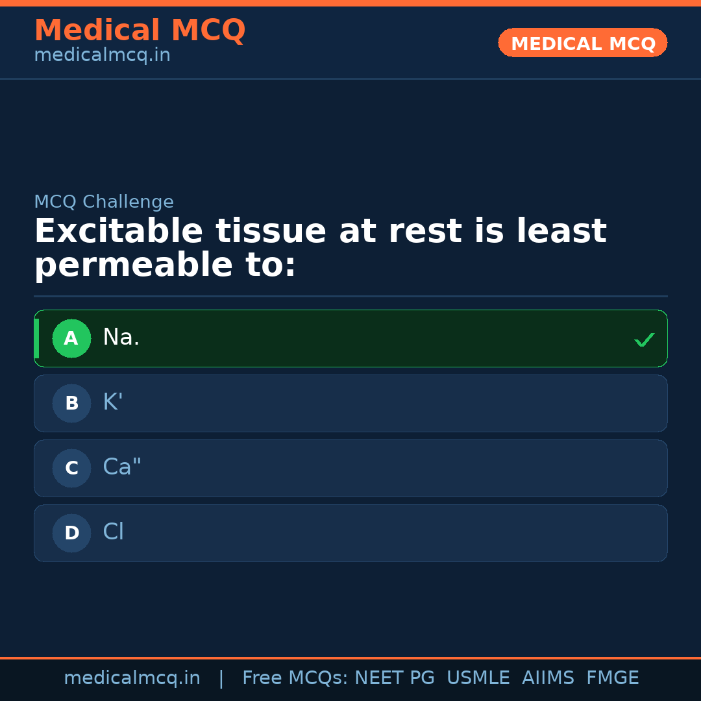Click the circular B badge icon
Screen dimensions: 701x701
(x=71, y=403)
